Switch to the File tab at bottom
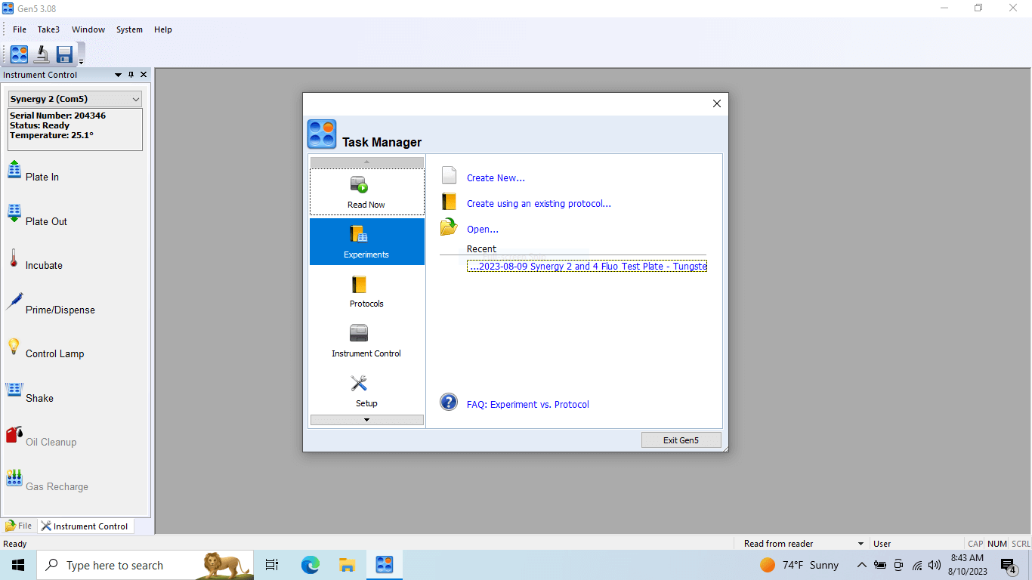 [19, 526]
